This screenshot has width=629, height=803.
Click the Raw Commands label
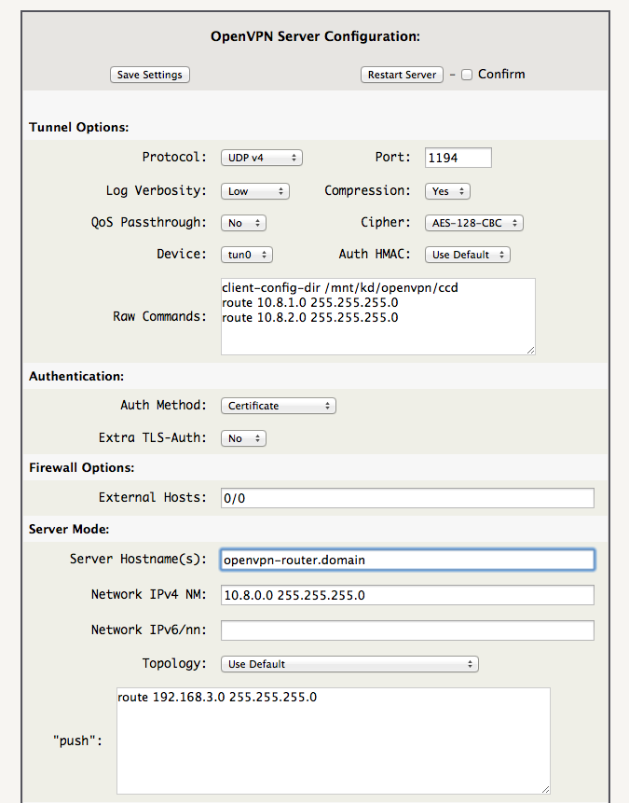tap(159, 316)
